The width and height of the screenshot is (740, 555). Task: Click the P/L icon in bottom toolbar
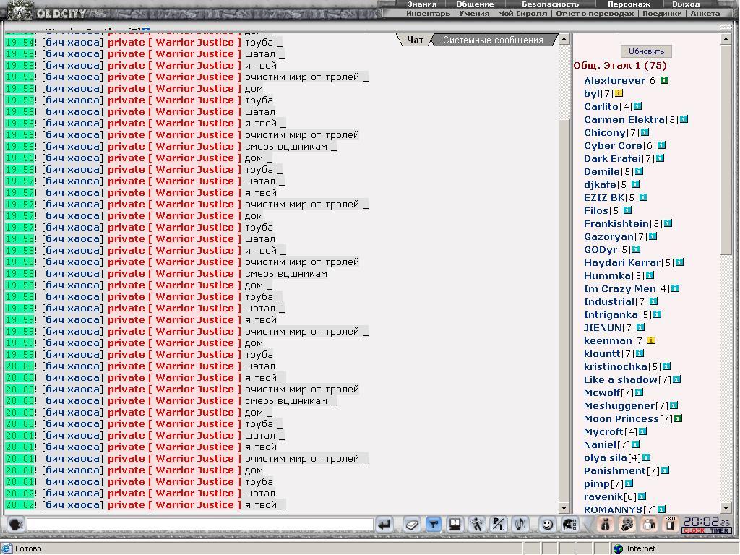click(x=499, y=525)
